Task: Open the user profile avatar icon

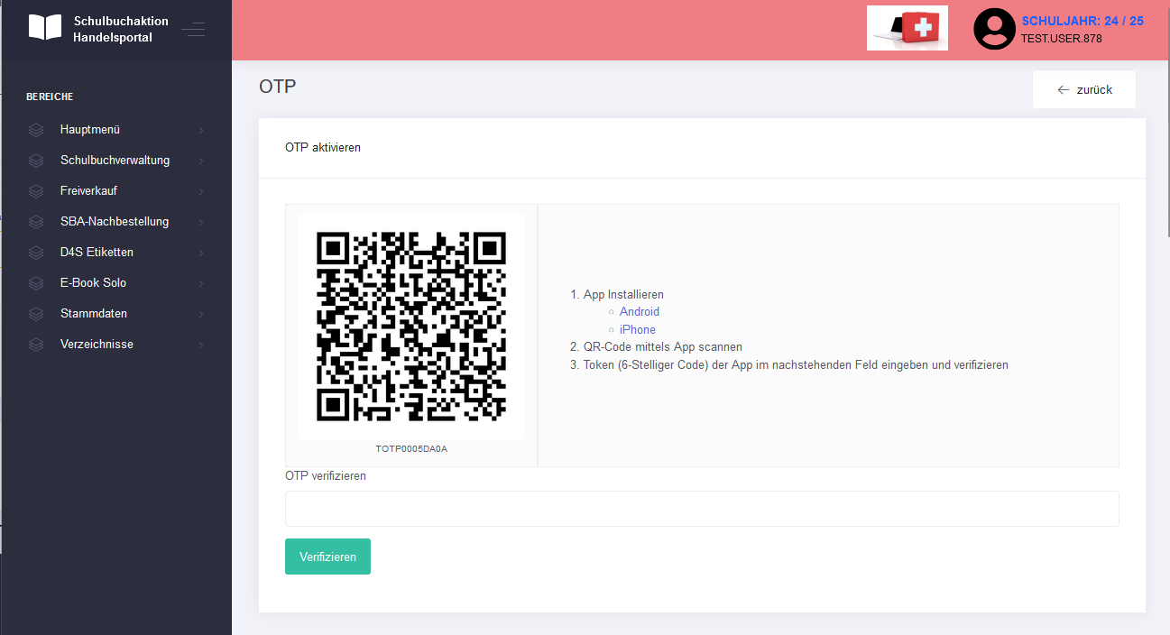Action: (x=994, y=29)
